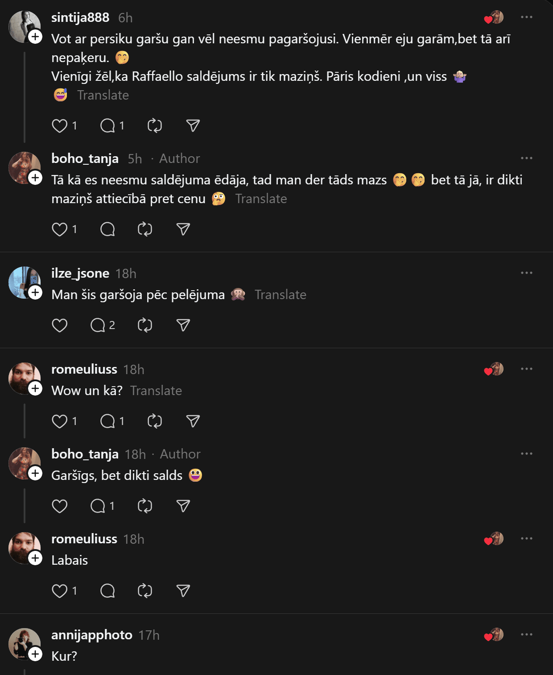Viewport: 553px width, 675px height.
Task: Share sintija888's comment via send icon
Action: pyautogui.click(x=193, y=126)
